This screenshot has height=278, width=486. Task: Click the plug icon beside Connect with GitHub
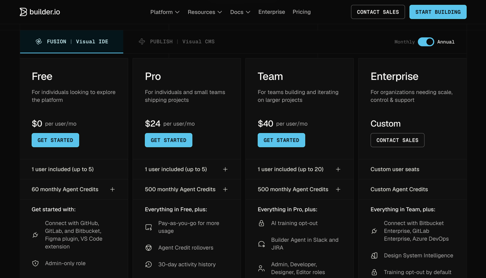point(35,235)
